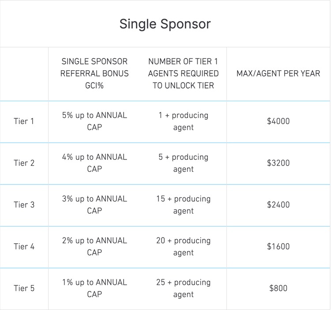Select the Tier 1 row label
331x310 pixels.
point(24,121)
